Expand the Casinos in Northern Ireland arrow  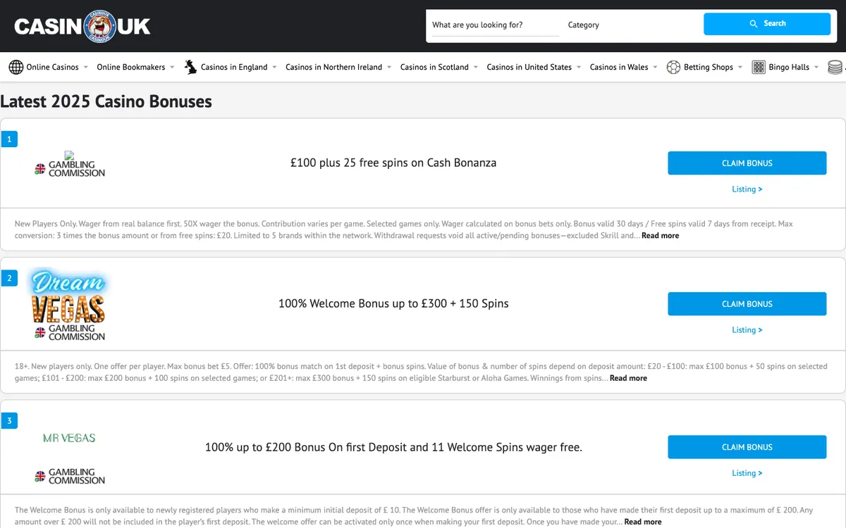coord(388,68)
